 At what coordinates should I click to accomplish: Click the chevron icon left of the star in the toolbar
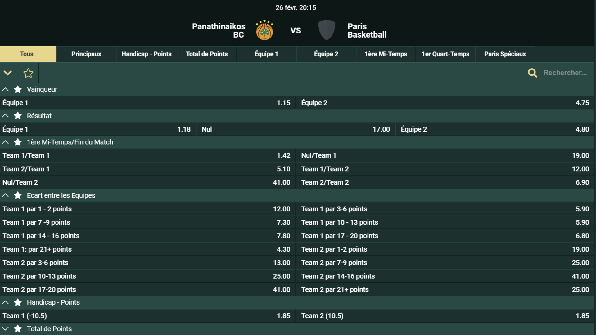point(8,73)
